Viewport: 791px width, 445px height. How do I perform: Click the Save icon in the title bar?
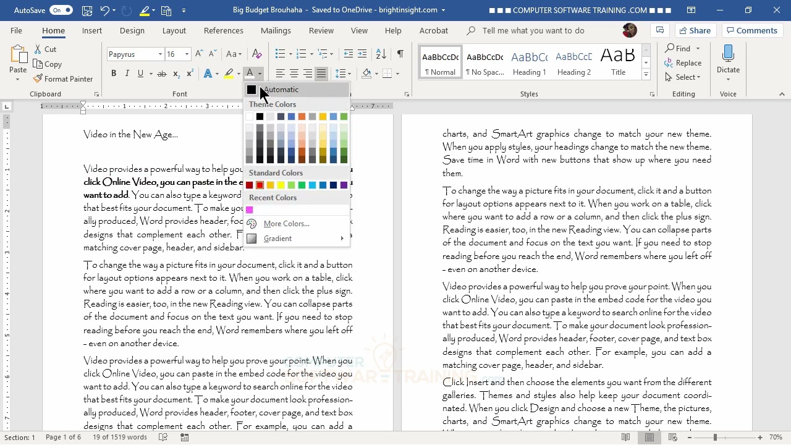(87, 11)
